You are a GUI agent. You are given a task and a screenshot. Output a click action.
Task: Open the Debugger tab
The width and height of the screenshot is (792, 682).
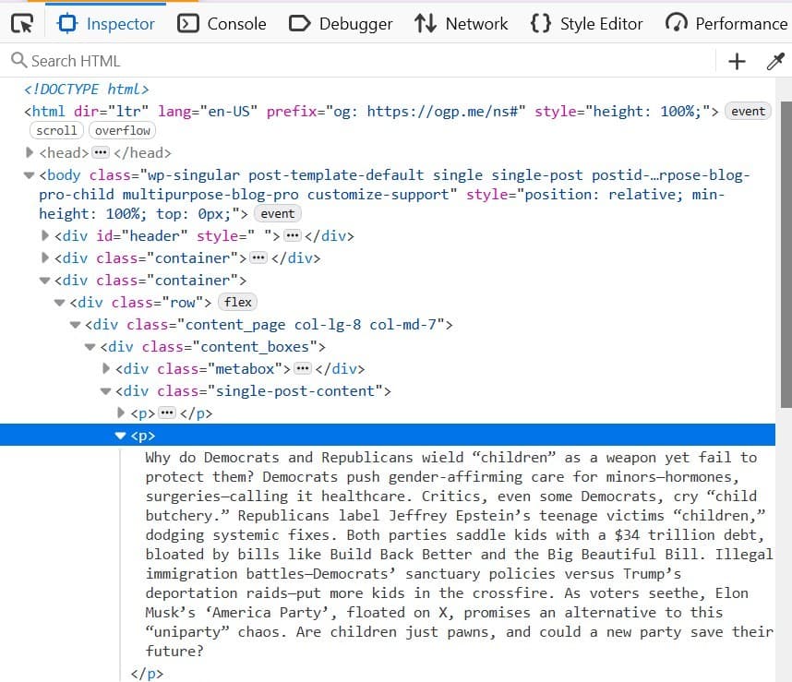click(x=341, y=24)
